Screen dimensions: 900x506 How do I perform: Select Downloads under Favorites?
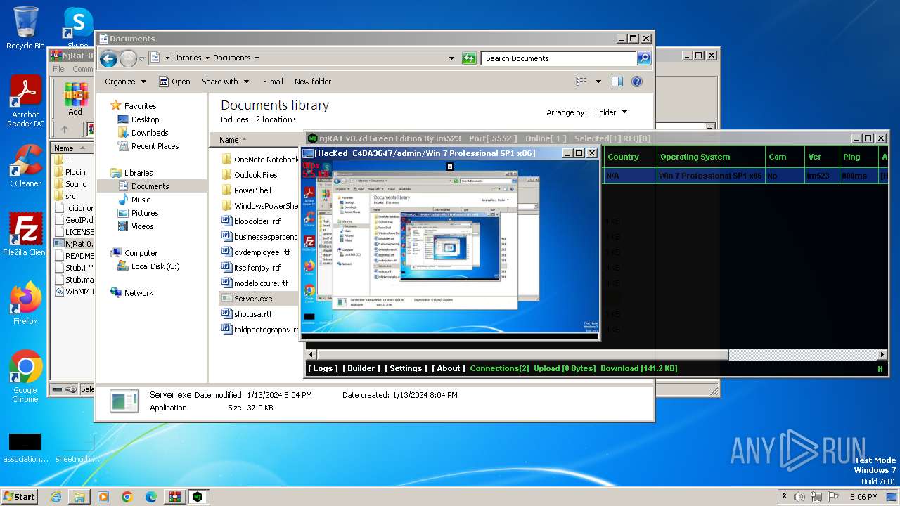point(150,133)
